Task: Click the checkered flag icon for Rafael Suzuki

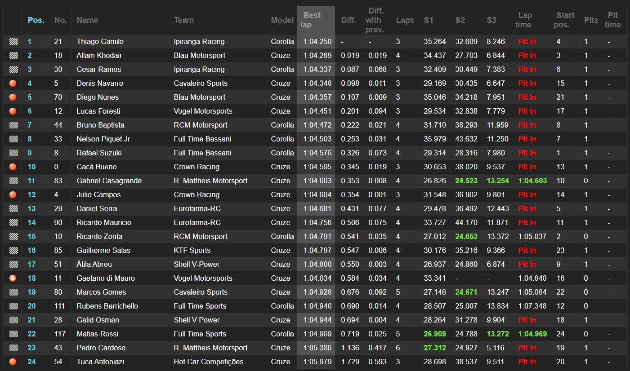Action: tap(13, 153)
